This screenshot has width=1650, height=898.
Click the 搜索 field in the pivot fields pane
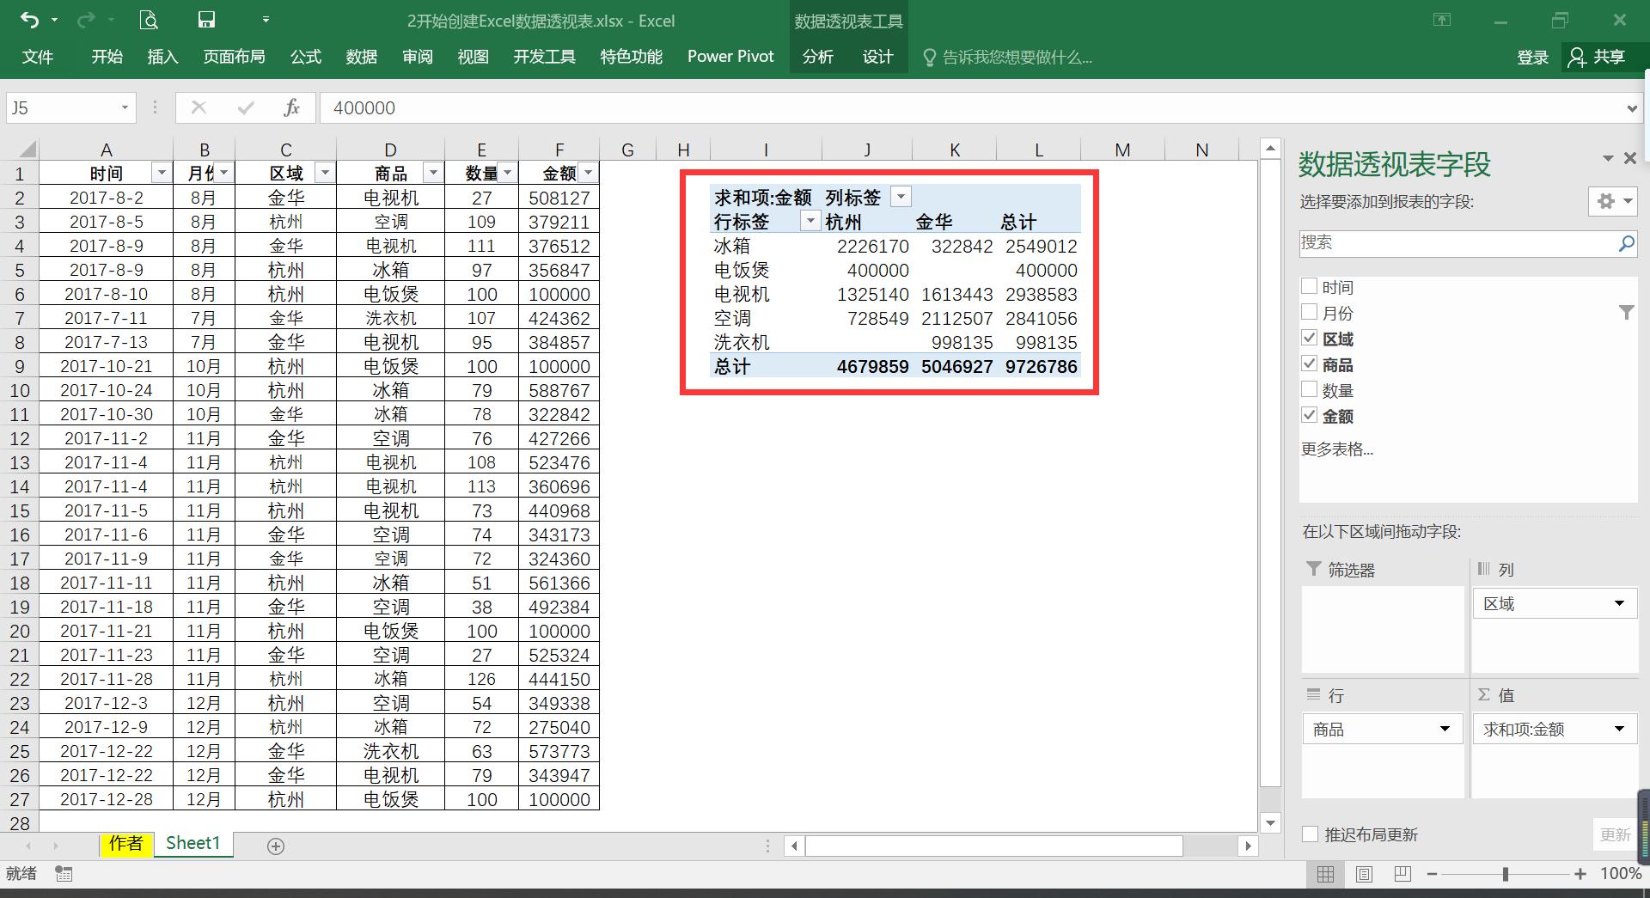coord(1461,243)
